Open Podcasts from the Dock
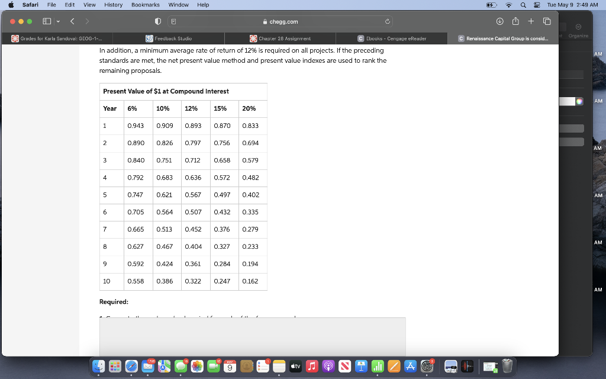606x379 pixels. 328,366
